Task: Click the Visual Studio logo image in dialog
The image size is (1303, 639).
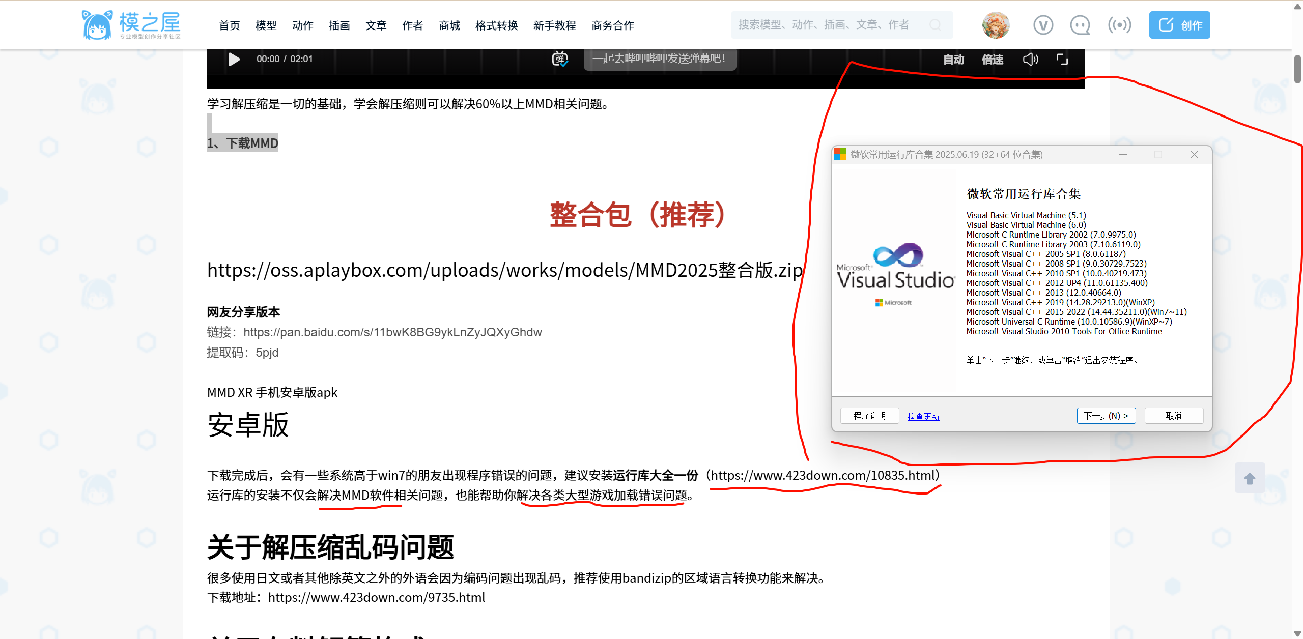Action: 895,274
